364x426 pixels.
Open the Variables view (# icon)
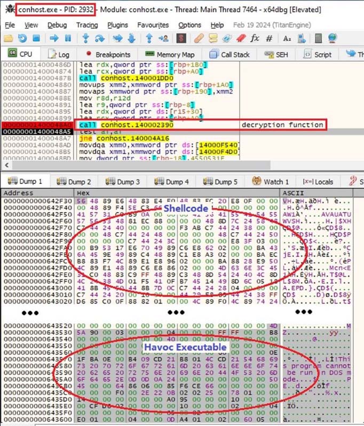(x=269, y=38)
